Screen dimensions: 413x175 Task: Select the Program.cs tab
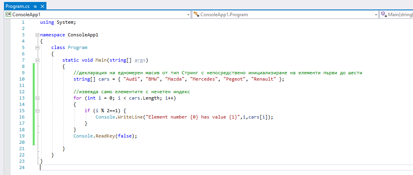coord(17,6)
